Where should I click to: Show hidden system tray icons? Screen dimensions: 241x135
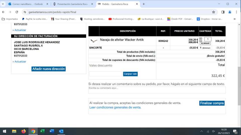click(x=201, y=131)
